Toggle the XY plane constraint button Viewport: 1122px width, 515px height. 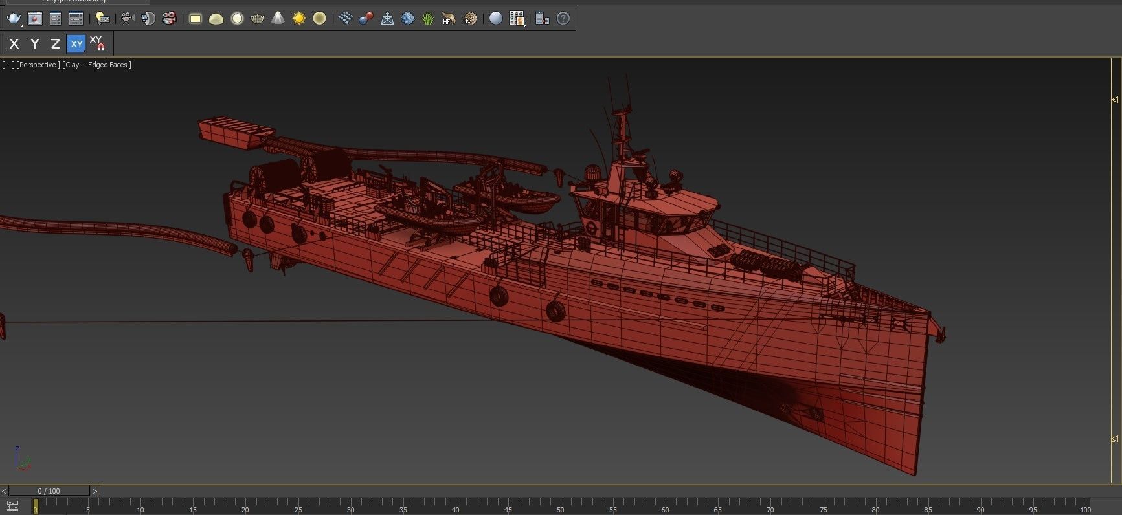point(76,44)
